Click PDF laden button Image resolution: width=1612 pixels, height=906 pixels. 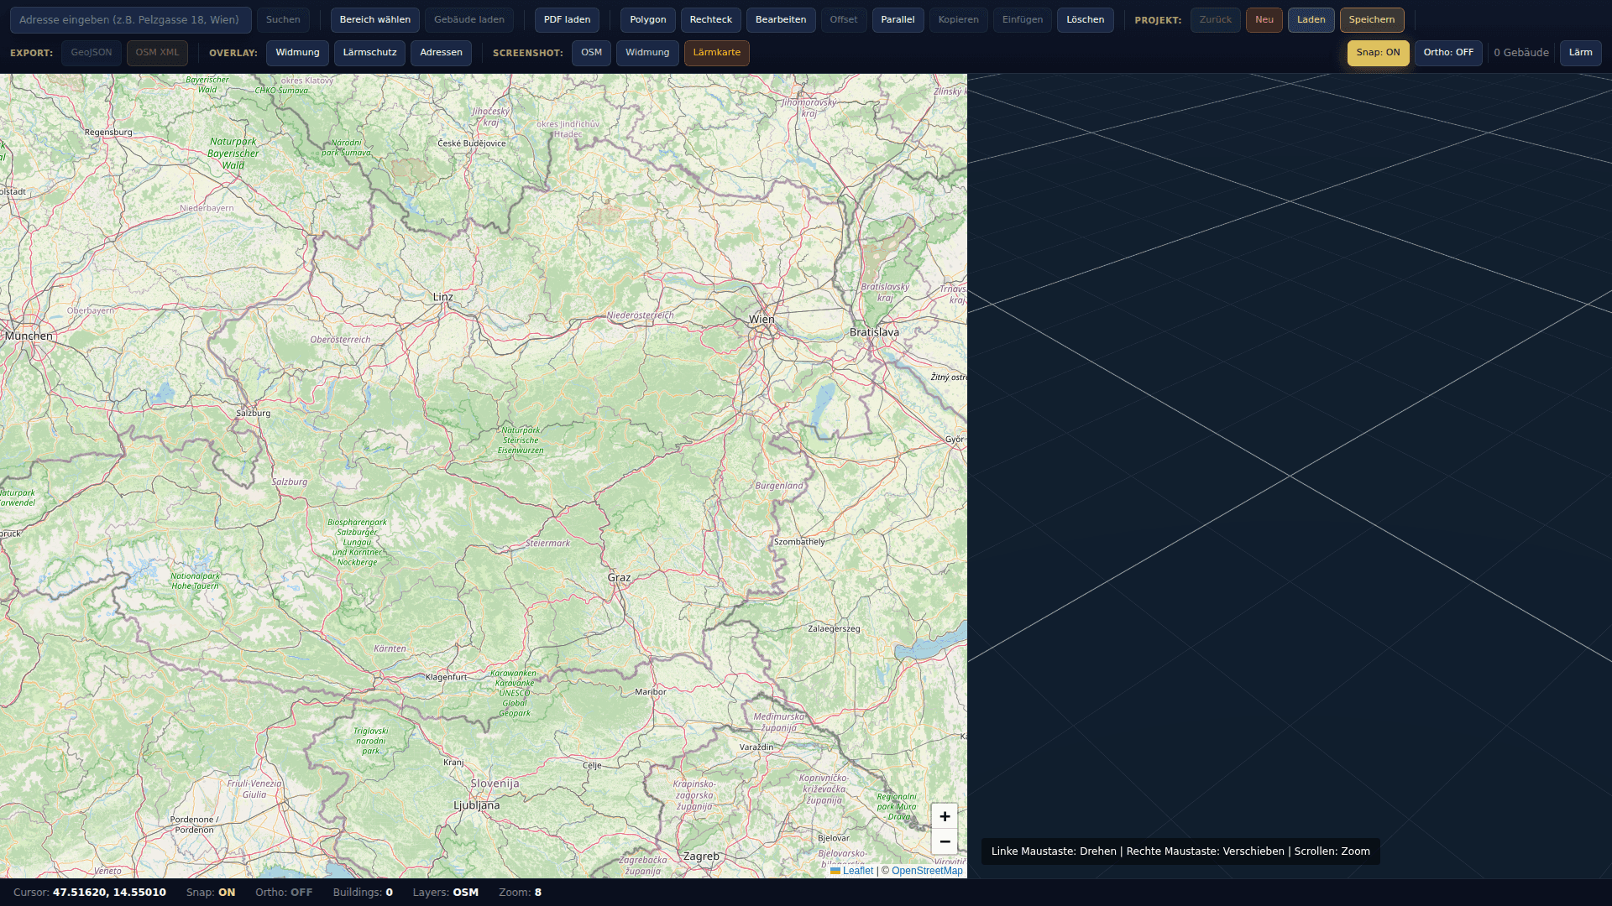pyautogui.click(x=567, y=20)
